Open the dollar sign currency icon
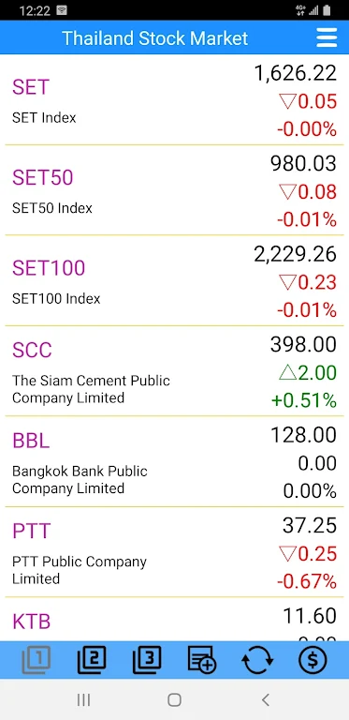 (x=313, y=660)
